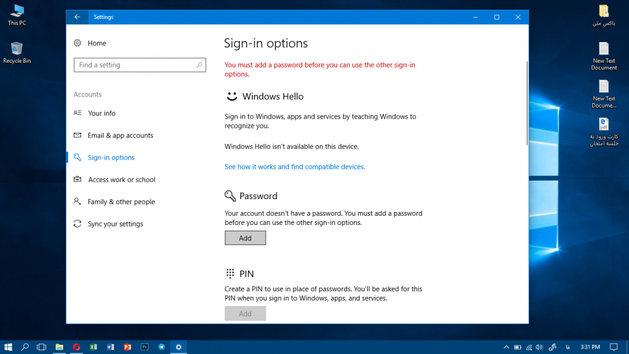Open Telegram from taskbar
The image size is (629, 354).
click(x=162, y=347)
